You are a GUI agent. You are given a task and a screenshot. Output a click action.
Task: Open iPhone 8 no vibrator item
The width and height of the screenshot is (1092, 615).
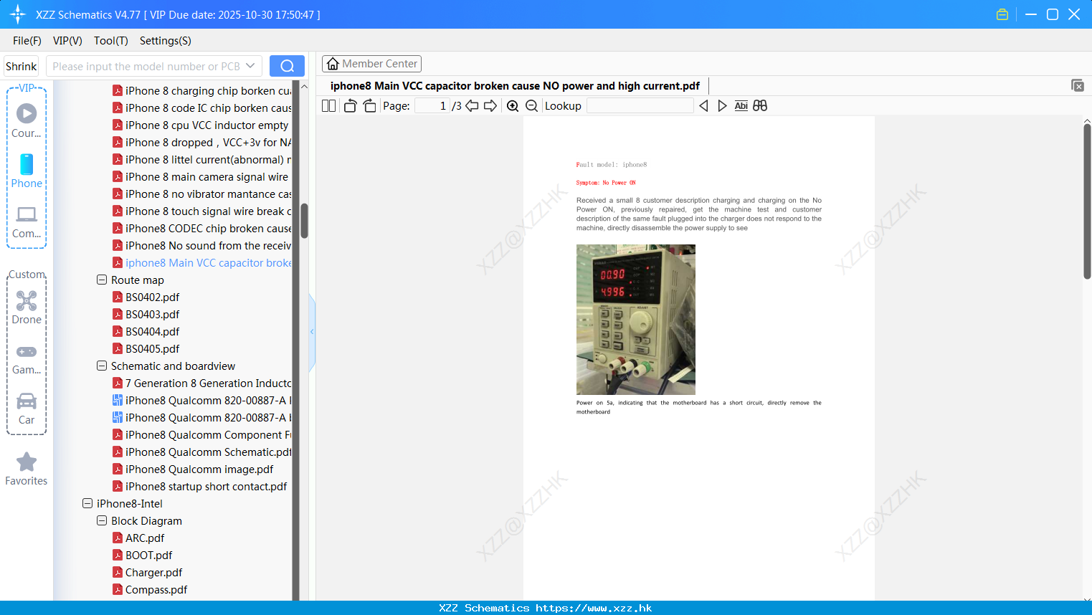(x=202, y=194)
